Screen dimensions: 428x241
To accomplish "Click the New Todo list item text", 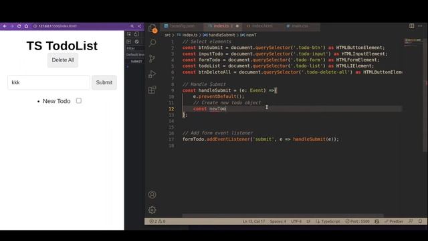I will pyautogui.click(x=56, y=101).
